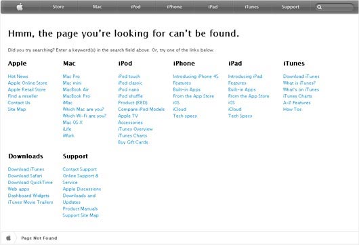
Task: Open the How Tos link
Action: 292,110
